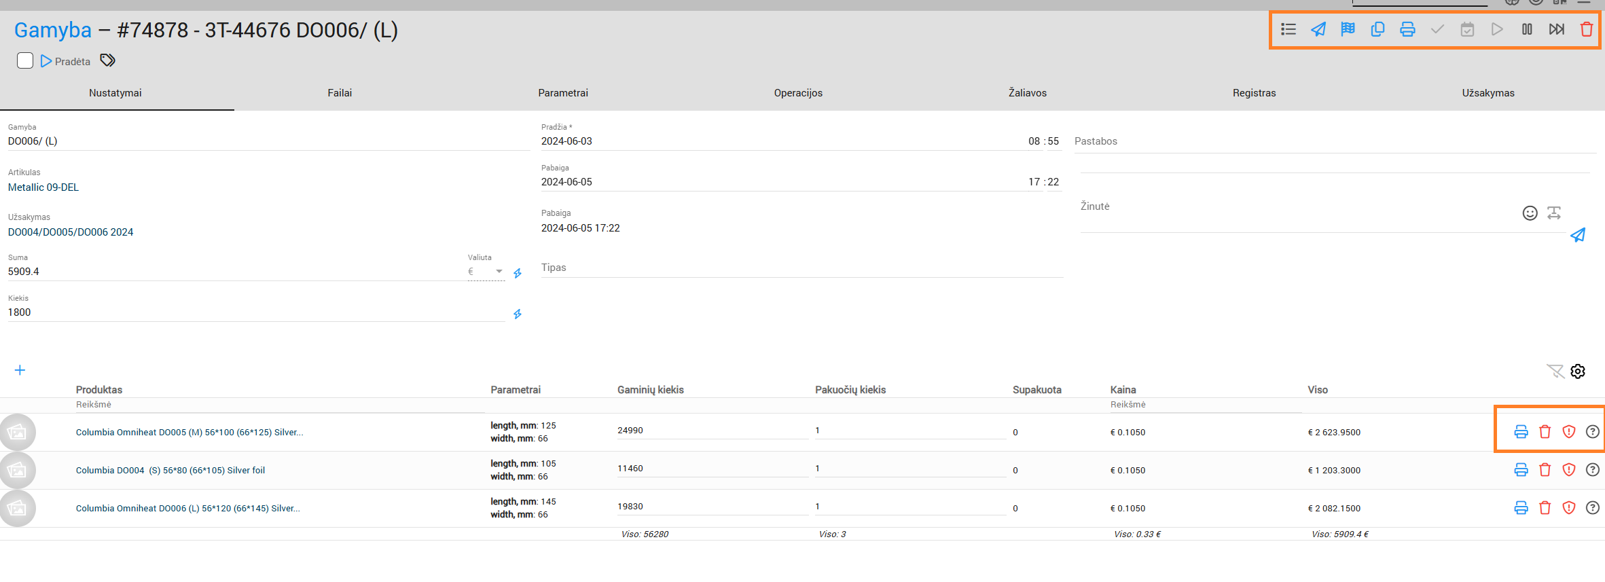Click the printer icon in top toolbar
The image size is (1605, 582).
[1407, 29]
